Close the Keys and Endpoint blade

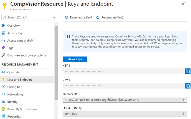point(183,4)
